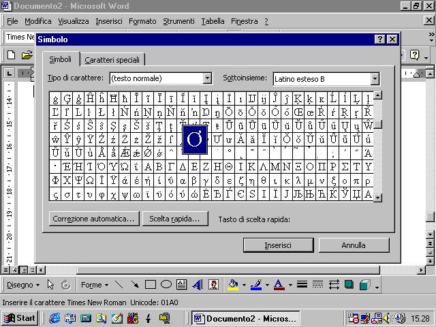Expand the Font Color dropdown arrow

pos(290,285)
